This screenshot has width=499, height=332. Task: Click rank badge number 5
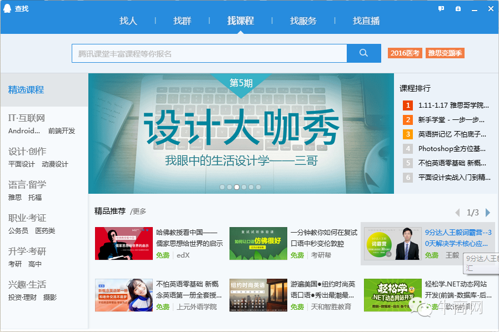[408, 163]
